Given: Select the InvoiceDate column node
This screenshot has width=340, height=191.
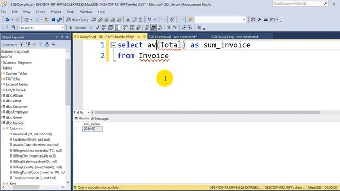Looking at the screenshot, I should click(36, 145).
